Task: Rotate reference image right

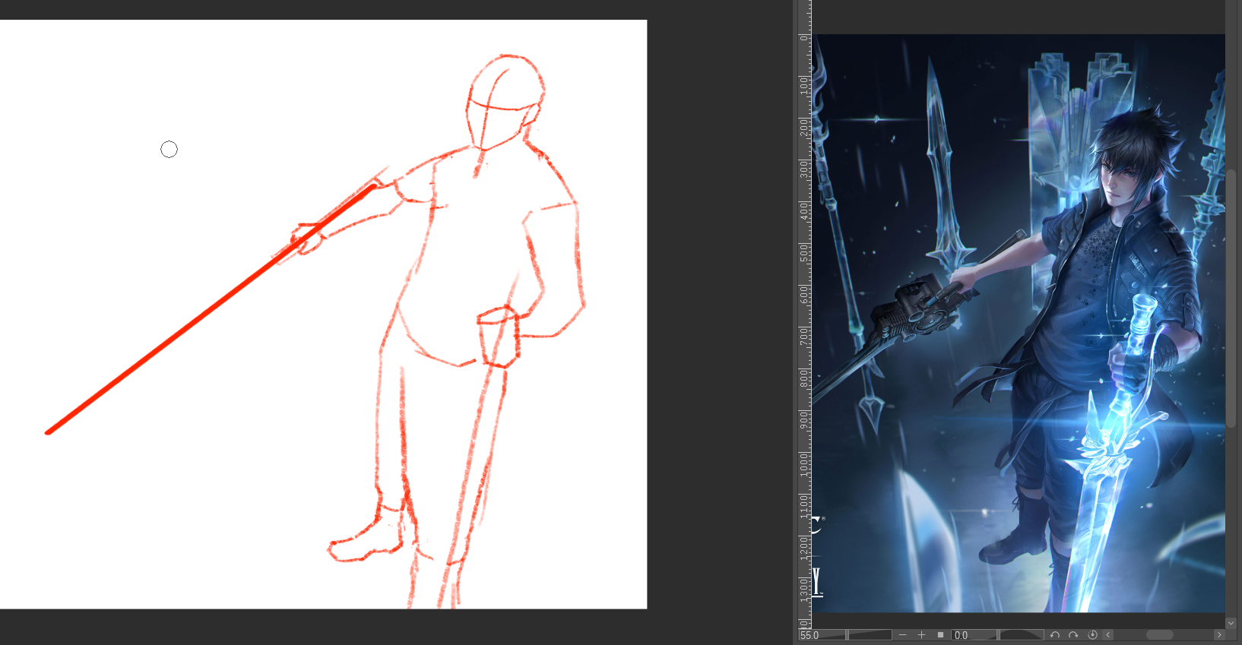Action: point(1073,635)
